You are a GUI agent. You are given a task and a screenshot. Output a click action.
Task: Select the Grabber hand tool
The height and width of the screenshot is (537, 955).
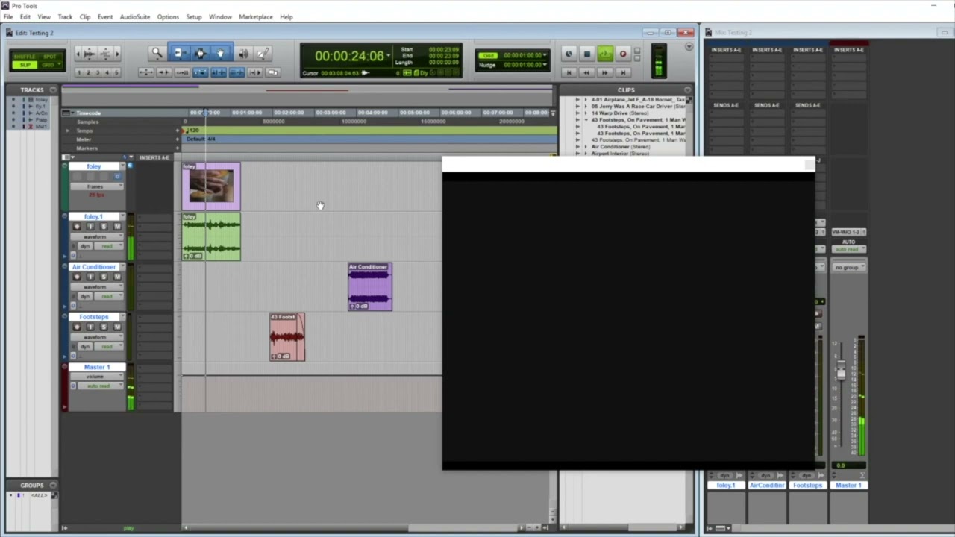tap(220, 54)
